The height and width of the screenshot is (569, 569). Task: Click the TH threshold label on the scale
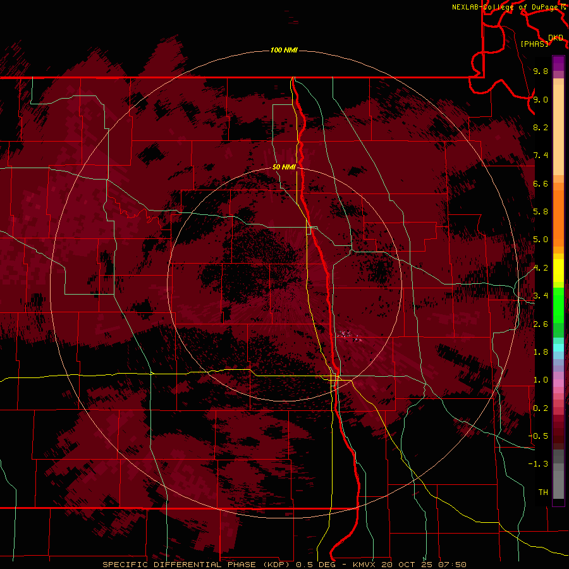(543, 493)
